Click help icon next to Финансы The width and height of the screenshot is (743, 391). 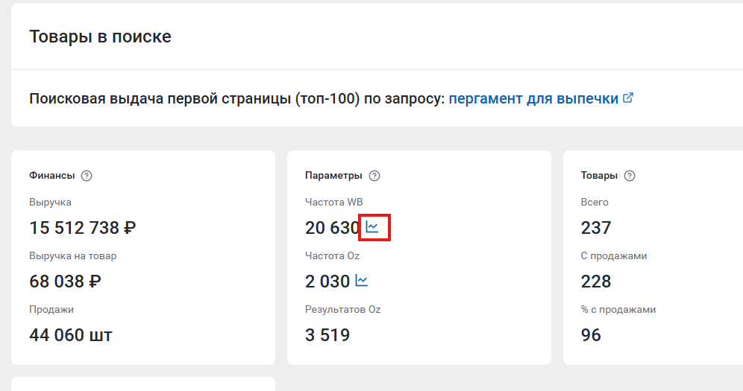coord(87,176)
